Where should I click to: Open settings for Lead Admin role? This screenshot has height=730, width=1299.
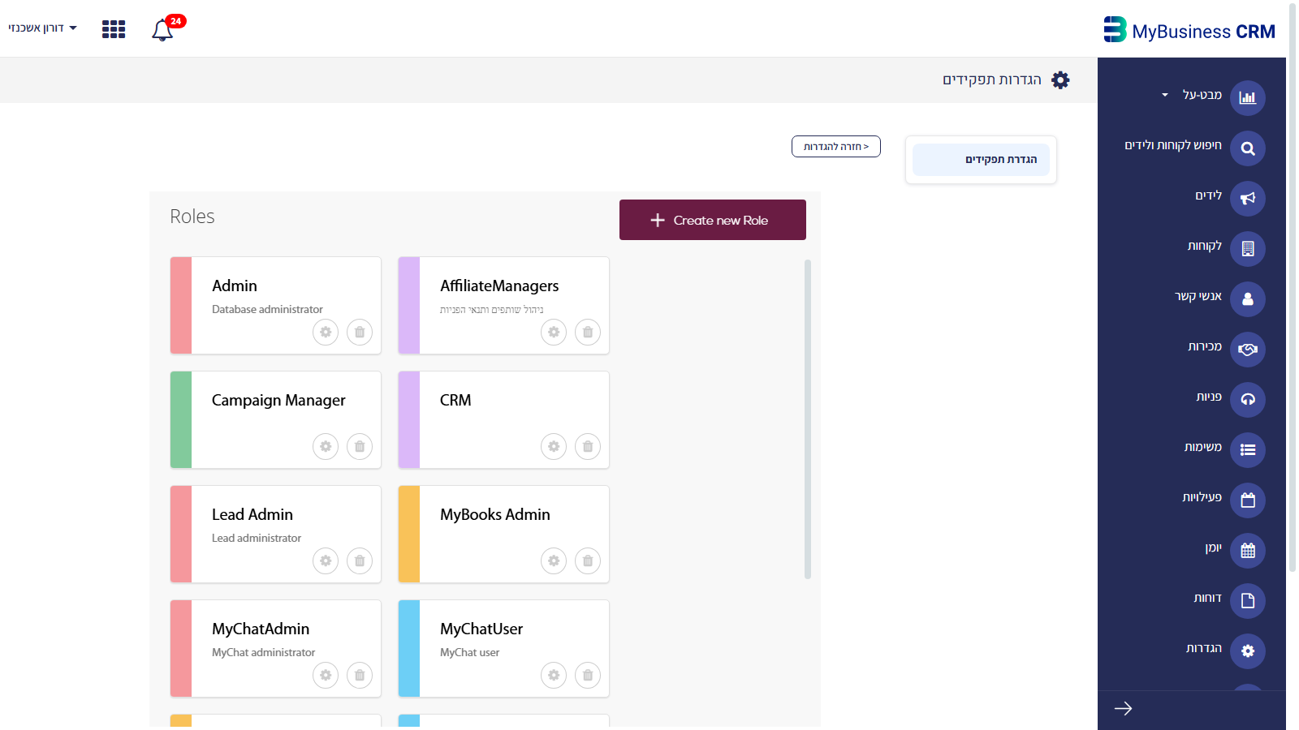point(326,560)
